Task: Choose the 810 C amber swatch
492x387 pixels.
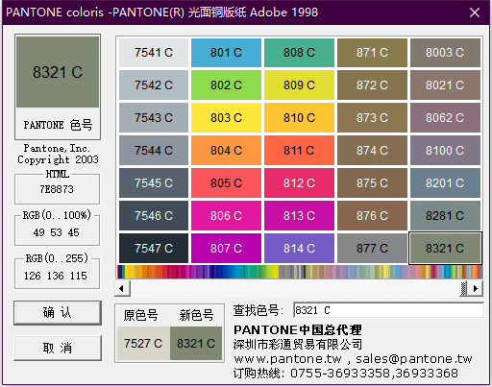Action: click(299, 118)
